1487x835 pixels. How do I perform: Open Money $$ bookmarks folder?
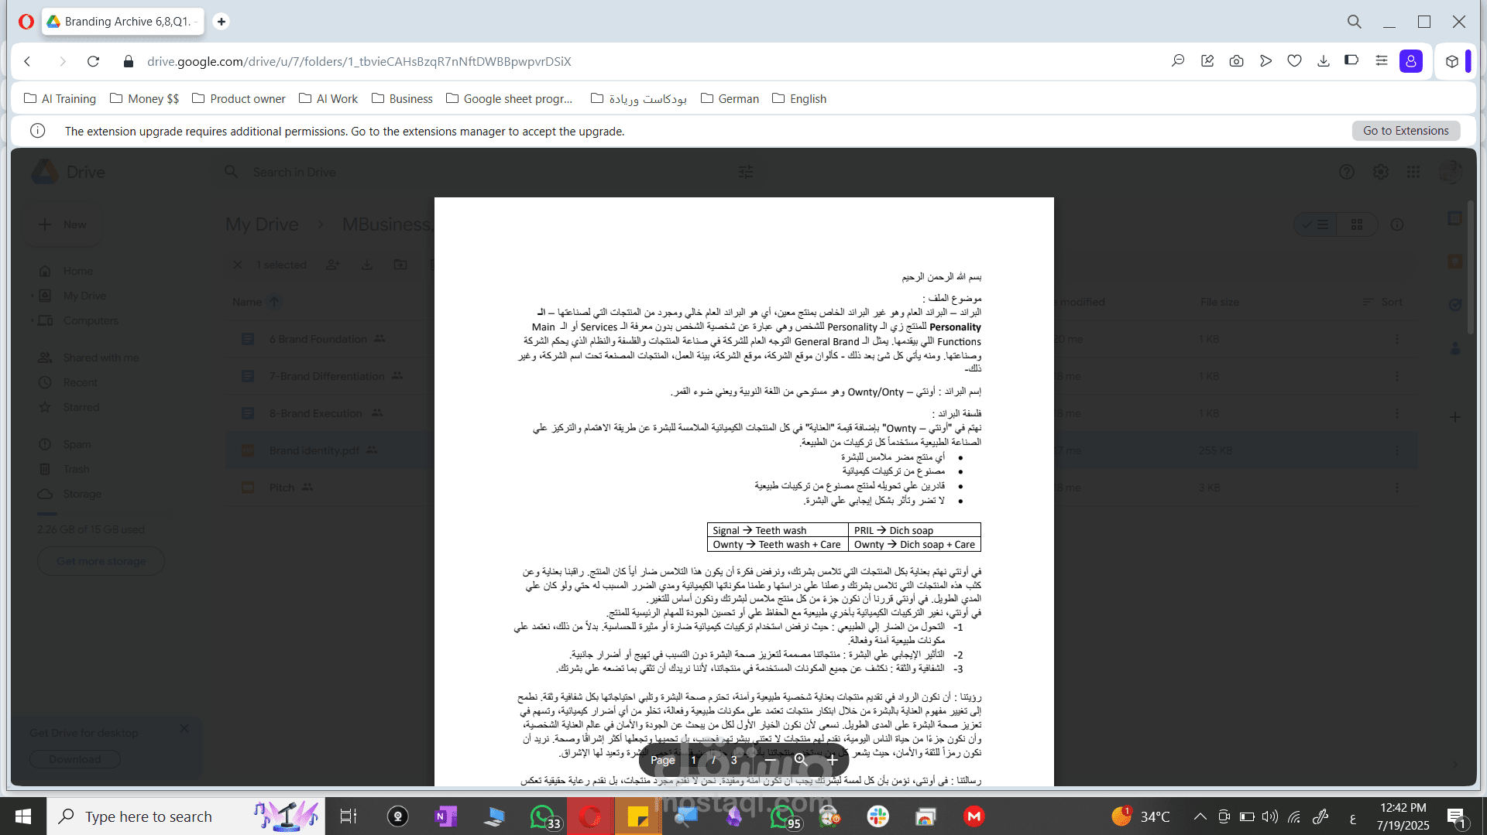[145, 98]
